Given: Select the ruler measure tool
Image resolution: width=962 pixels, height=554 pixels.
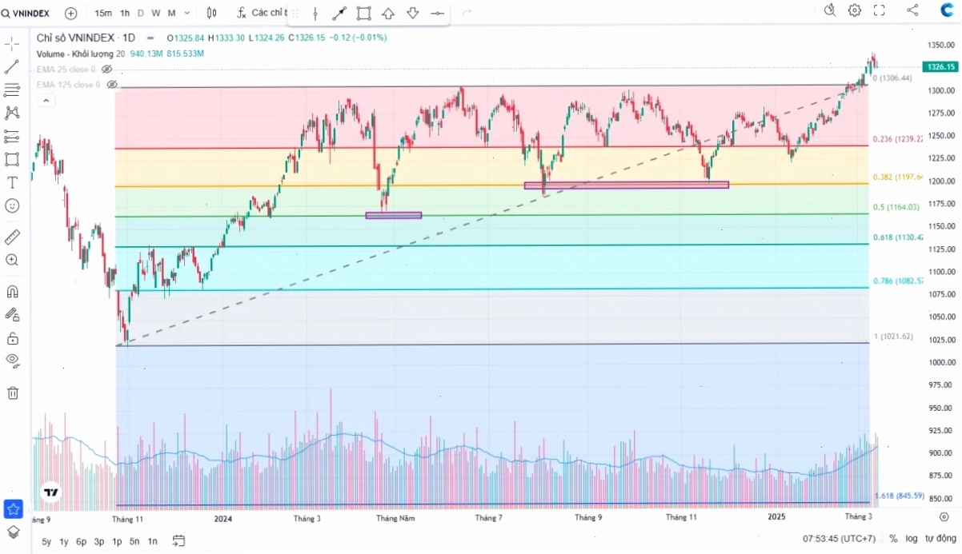Looking at the screenshot, I should pos(12,237).
